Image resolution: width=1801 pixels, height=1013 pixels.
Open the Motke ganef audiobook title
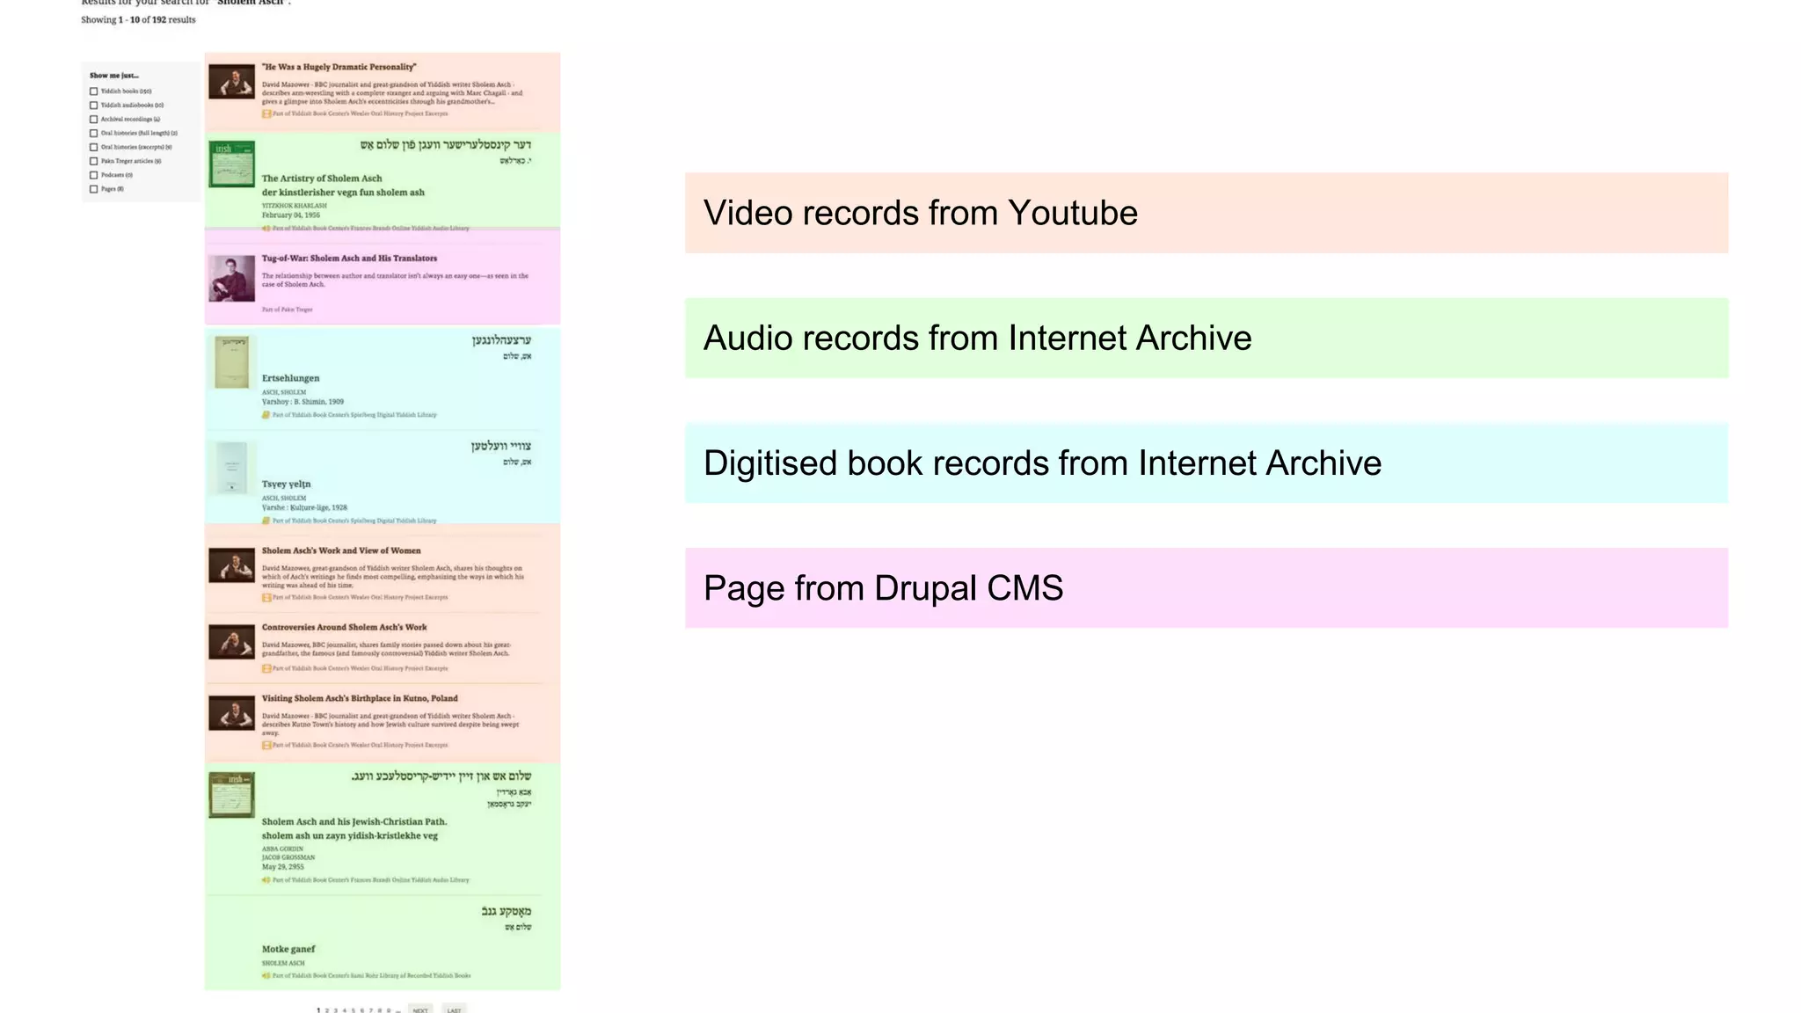288,950
